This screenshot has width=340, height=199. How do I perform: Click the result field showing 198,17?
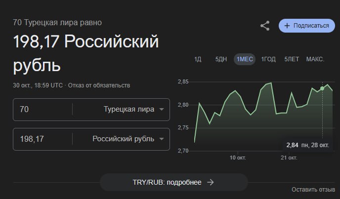(42, 139)
